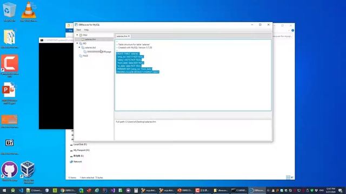Screen dimensions: 346x194
Task: Open the Help menu in DBRecover
Action: (86, 30)
